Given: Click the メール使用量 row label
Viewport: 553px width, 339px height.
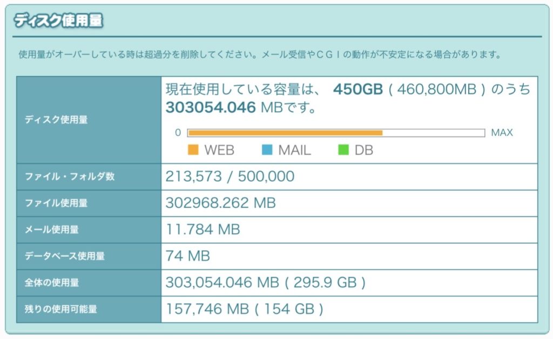Looking at the screenshot, I should (52, 230).
